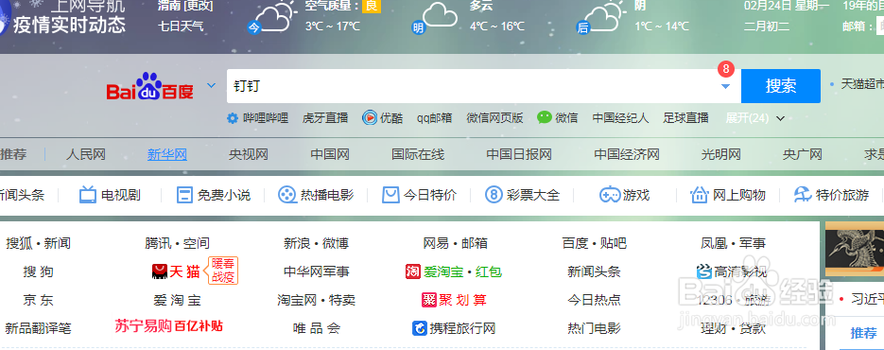Click the red 天猫 cat icon
The height and width of the screenshot is (350, 884).
tap(160, 271)
